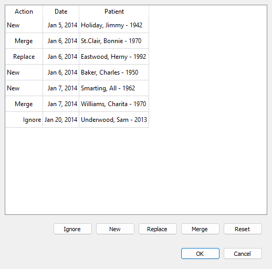The height and width of the screenshot is (269, 272).
Task: Sort by the Date column header
Action: pos(61,12)
